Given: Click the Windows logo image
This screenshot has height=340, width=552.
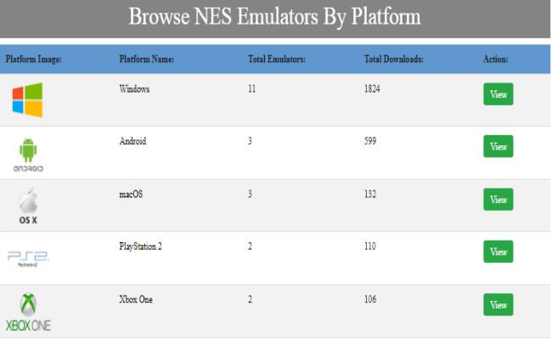Looking at the screenshot, I should [27, 99].
